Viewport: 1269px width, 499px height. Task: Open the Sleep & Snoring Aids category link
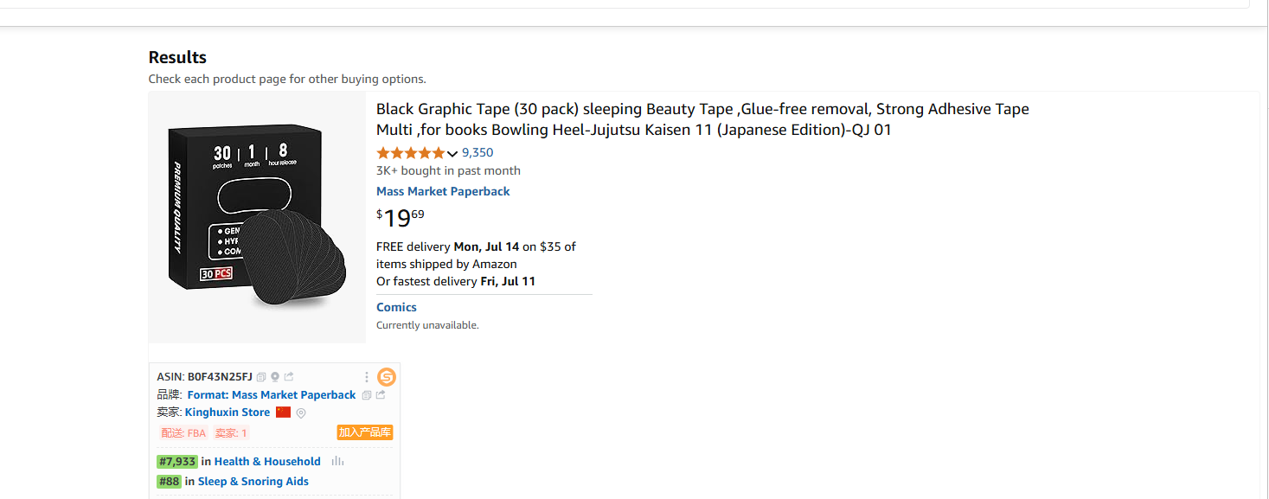point(253,482)
